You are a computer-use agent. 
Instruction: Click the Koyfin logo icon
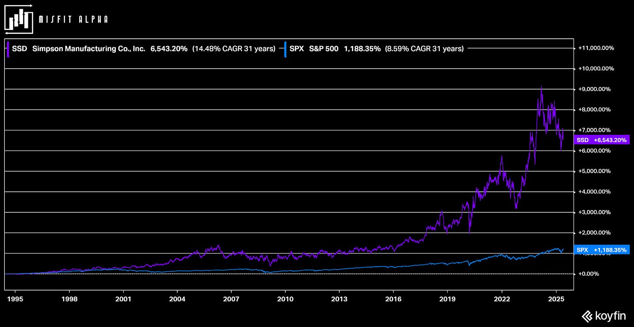[587, 316]
